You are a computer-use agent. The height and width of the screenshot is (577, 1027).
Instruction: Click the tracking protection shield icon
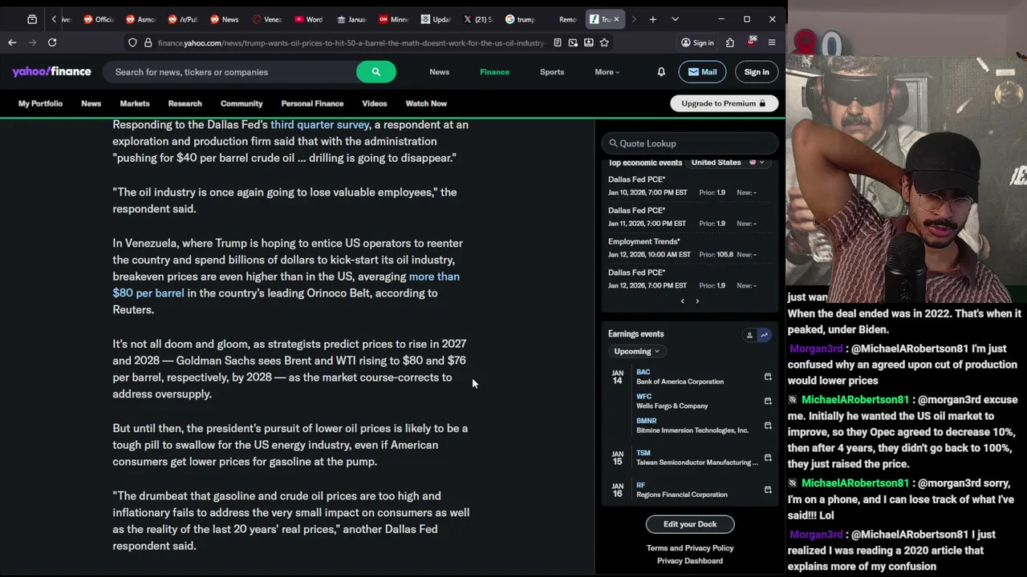point(132,42)
